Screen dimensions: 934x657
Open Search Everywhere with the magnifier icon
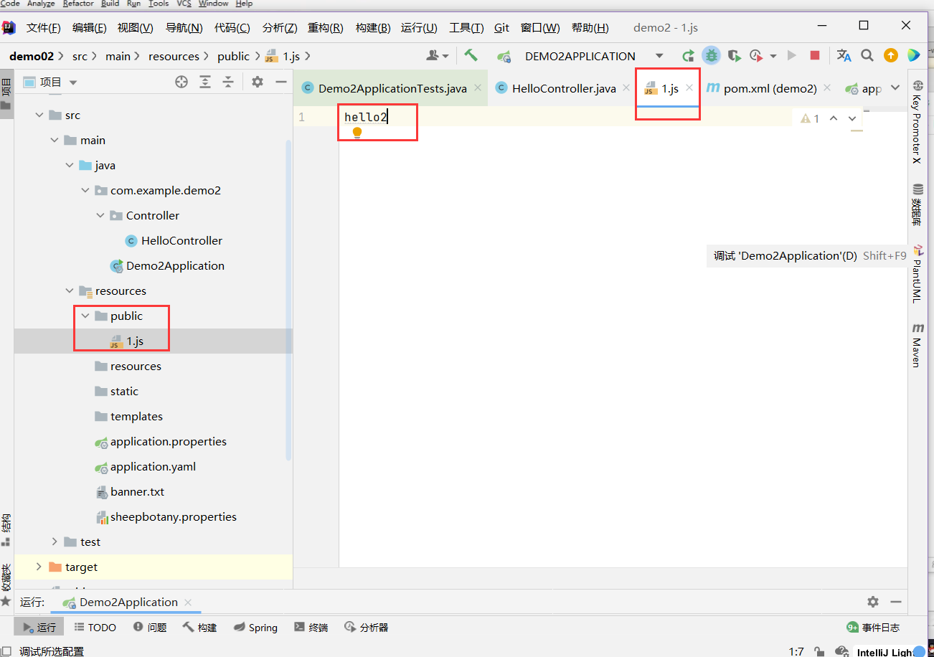(867, 55)
